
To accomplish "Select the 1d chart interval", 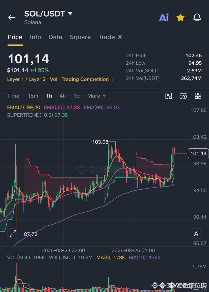I will [76, 96].
